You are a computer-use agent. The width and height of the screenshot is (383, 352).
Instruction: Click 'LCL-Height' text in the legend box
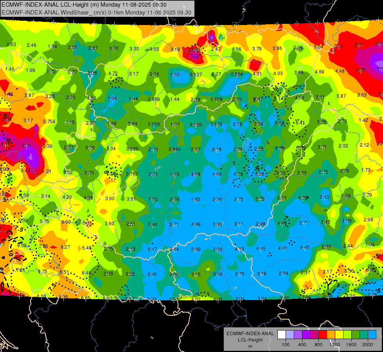tap(250, 340)
